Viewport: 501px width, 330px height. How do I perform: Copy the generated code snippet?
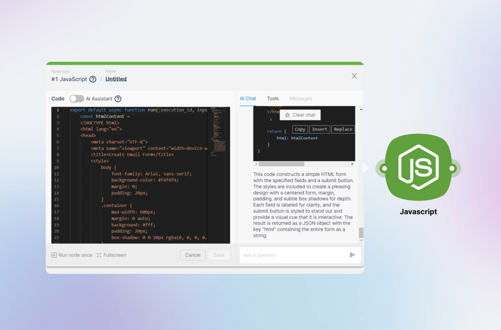[x=300, y=129]
